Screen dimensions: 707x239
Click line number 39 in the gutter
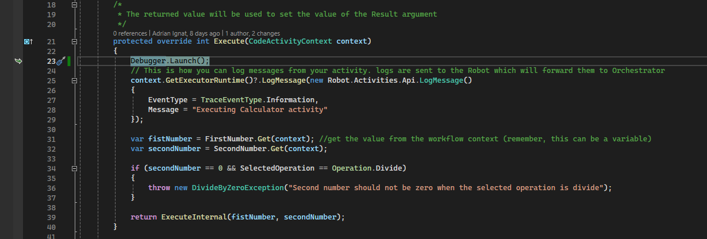[51, 217]
